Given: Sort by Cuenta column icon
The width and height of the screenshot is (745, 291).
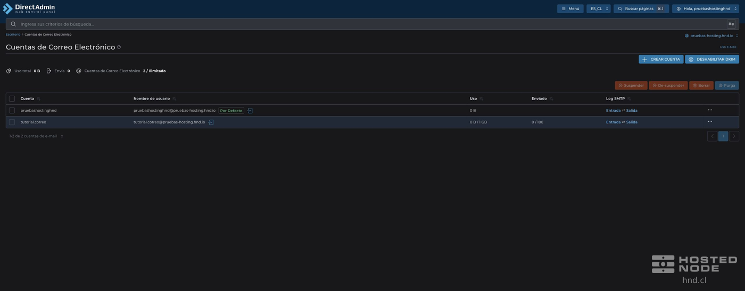Looking at the screenshot, I should [38, 99].
